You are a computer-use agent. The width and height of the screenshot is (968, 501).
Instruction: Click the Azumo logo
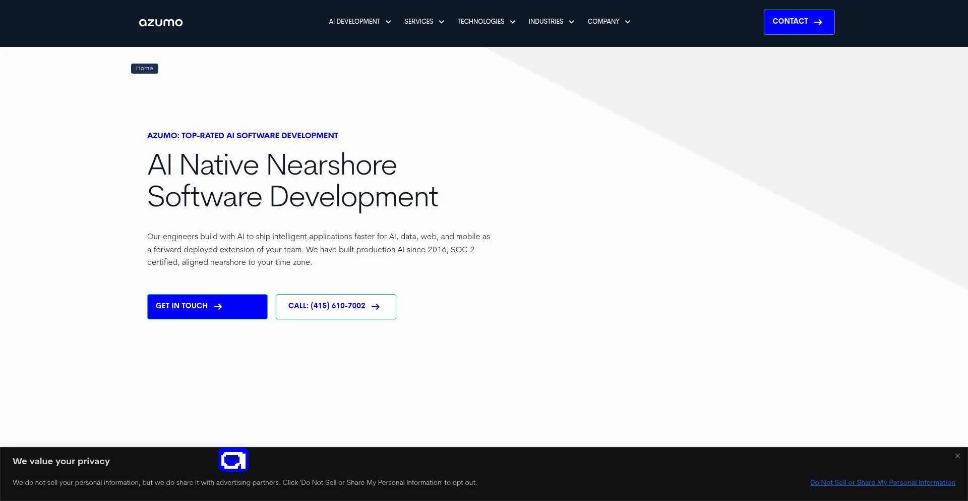(161, 22)
